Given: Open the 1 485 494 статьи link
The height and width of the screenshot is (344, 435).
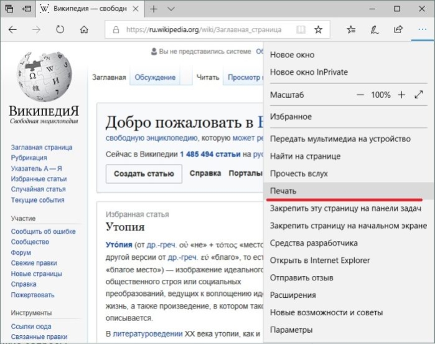Looking at the screenshot, I should 210,154.
